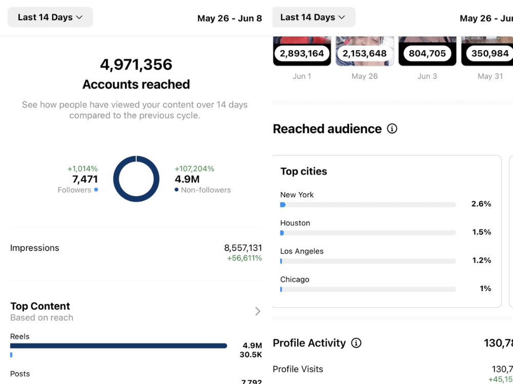Click the Reels reach bar
The image size is (513, 384).
pos(119,346)
